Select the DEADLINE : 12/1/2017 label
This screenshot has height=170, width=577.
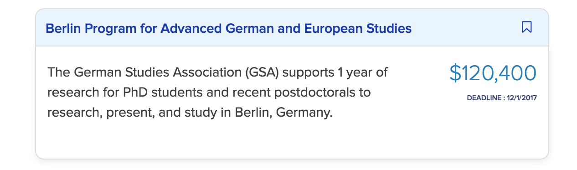[x=502, y=98]
